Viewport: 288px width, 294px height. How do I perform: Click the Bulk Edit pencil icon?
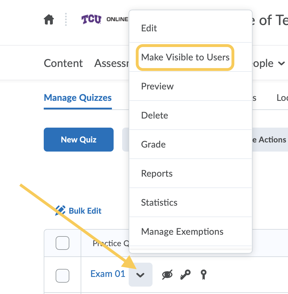[x=60, y=211]
